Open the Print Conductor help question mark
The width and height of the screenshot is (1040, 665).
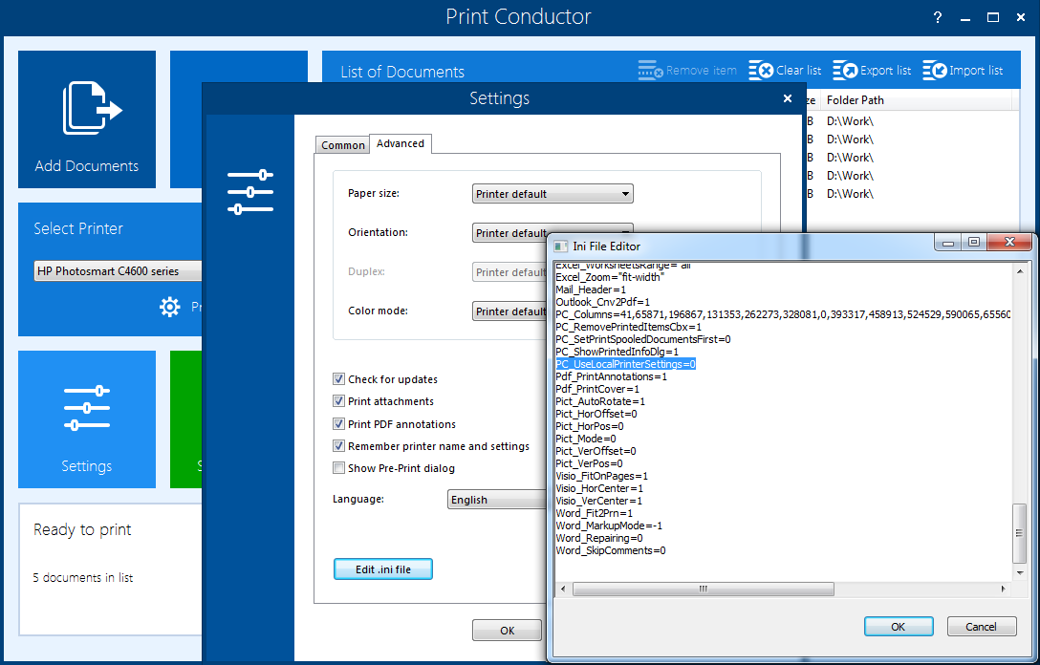[x=938, y=17]
